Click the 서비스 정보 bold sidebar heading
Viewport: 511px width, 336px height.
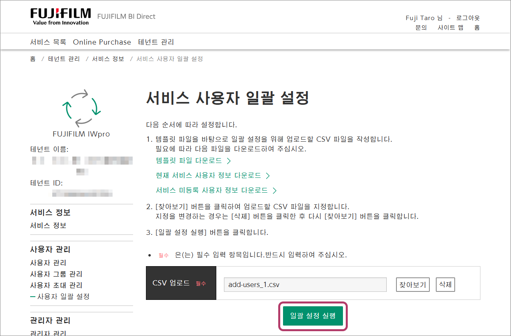point(50,213)
